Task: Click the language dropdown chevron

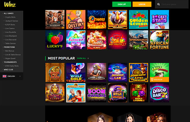Action: [x=20, y=76]
